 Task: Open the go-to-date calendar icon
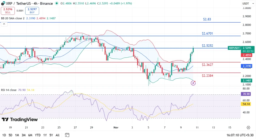[x=67, y=135]
